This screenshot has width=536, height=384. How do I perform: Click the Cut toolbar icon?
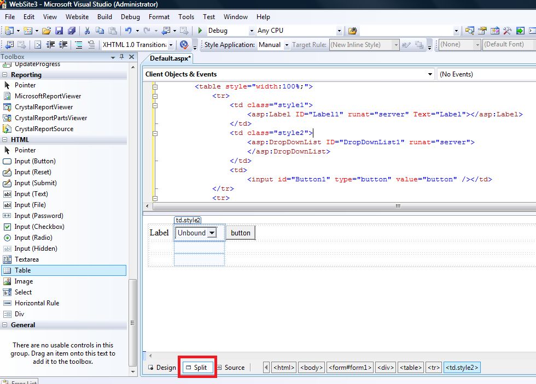[x=86, y=31]
